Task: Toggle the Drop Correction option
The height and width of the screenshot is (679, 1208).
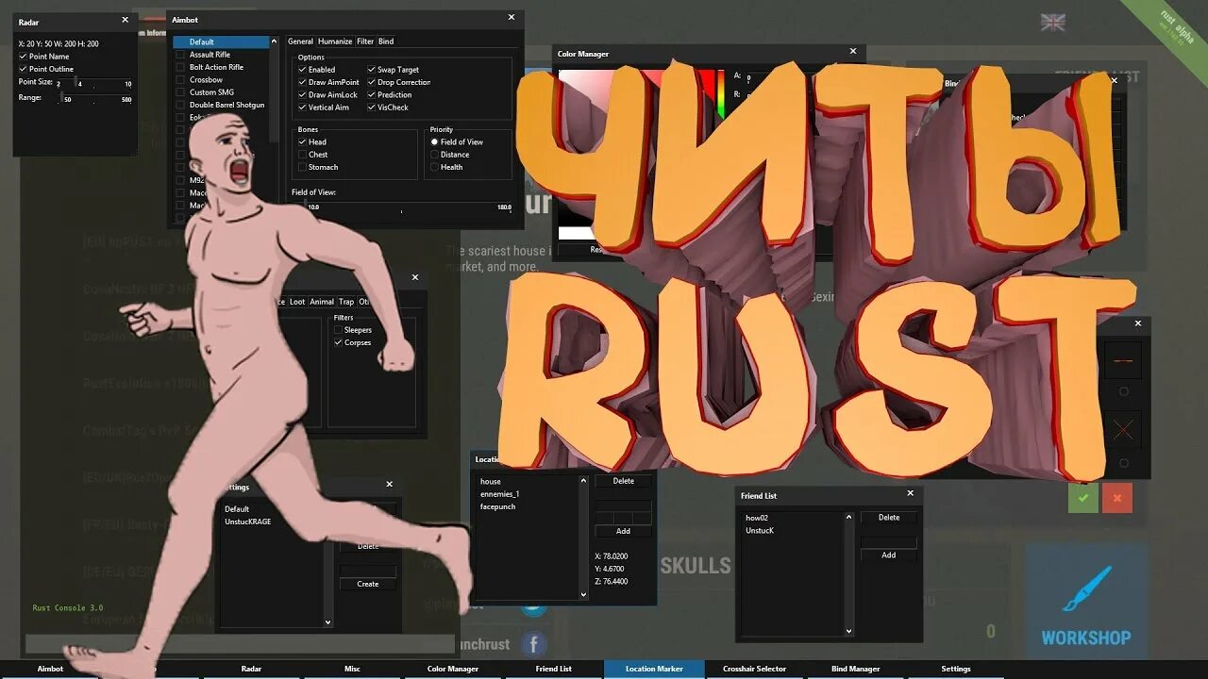Action: coord(371,82)
